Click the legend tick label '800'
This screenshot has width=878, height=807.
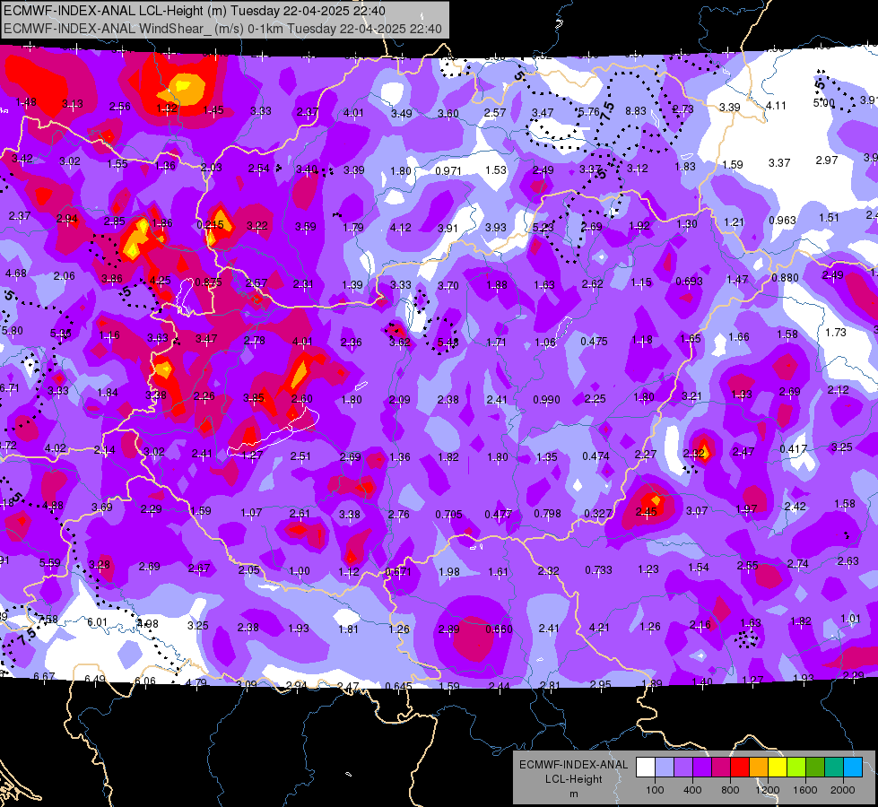[x=730, y=790]
